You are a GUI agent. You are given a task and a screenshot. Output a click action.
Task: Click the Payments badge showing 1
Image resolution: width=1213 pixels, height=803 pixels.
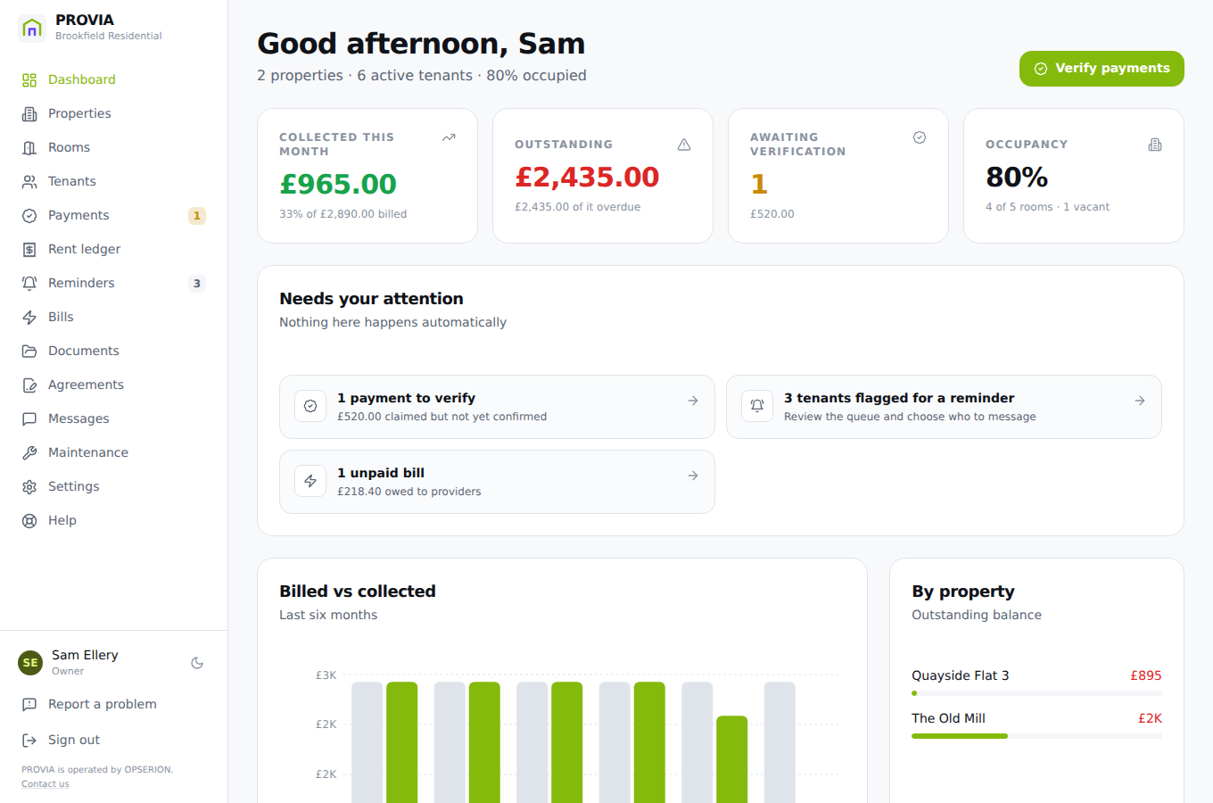pos(197,216)
